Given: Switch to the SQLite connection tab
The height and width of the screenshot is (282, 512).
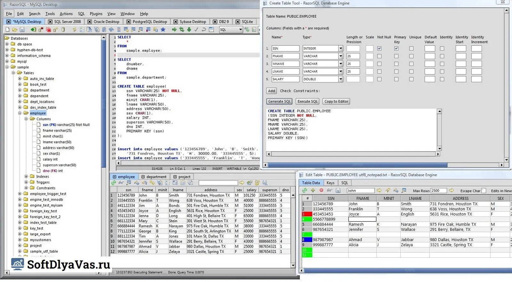Looking at the screenshot, I should point(244,22).
